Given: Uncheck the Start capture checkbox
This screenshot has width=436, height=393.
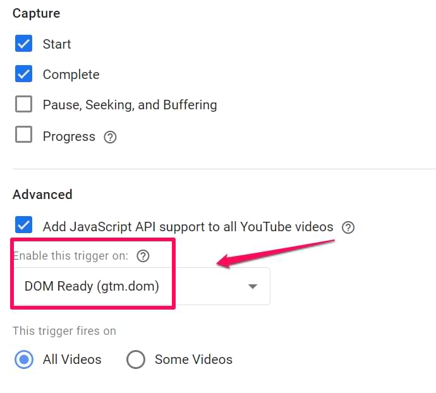Looking at the screenshot, I should tap(23, 44).
